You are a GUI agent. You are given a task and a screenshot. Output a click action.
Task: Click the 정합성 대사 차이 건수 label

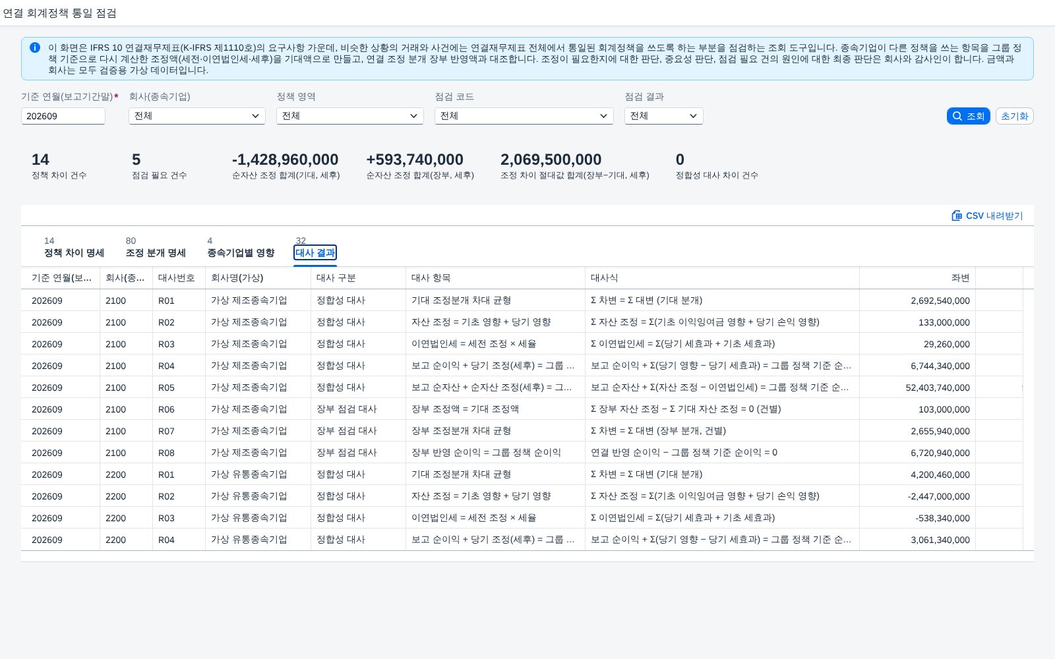tap(717, 175)
